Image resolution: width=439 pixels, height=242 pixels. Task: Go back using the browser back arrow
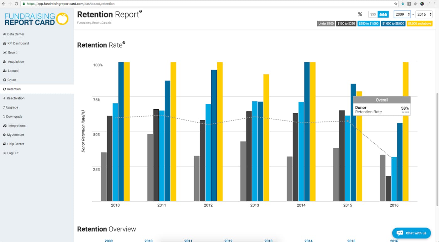[x=3, y=4]
